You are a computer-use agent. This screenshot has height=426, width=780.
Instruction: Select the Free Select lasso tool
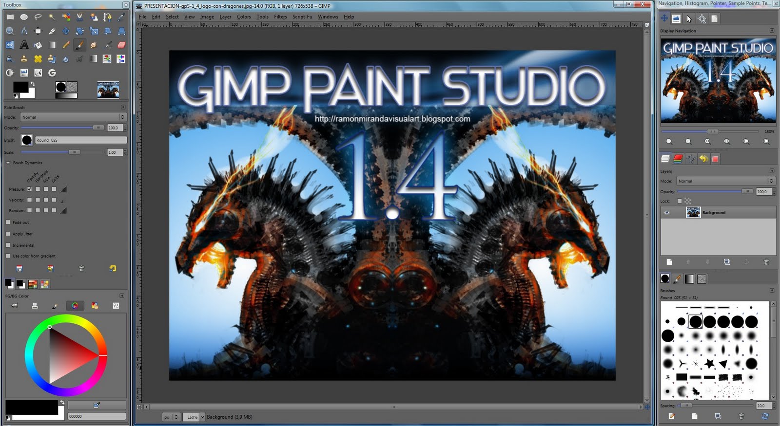point(38,17)
